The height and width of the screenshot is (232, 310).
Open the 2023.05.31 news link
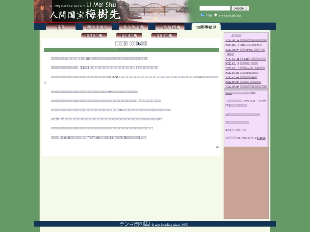246,40
